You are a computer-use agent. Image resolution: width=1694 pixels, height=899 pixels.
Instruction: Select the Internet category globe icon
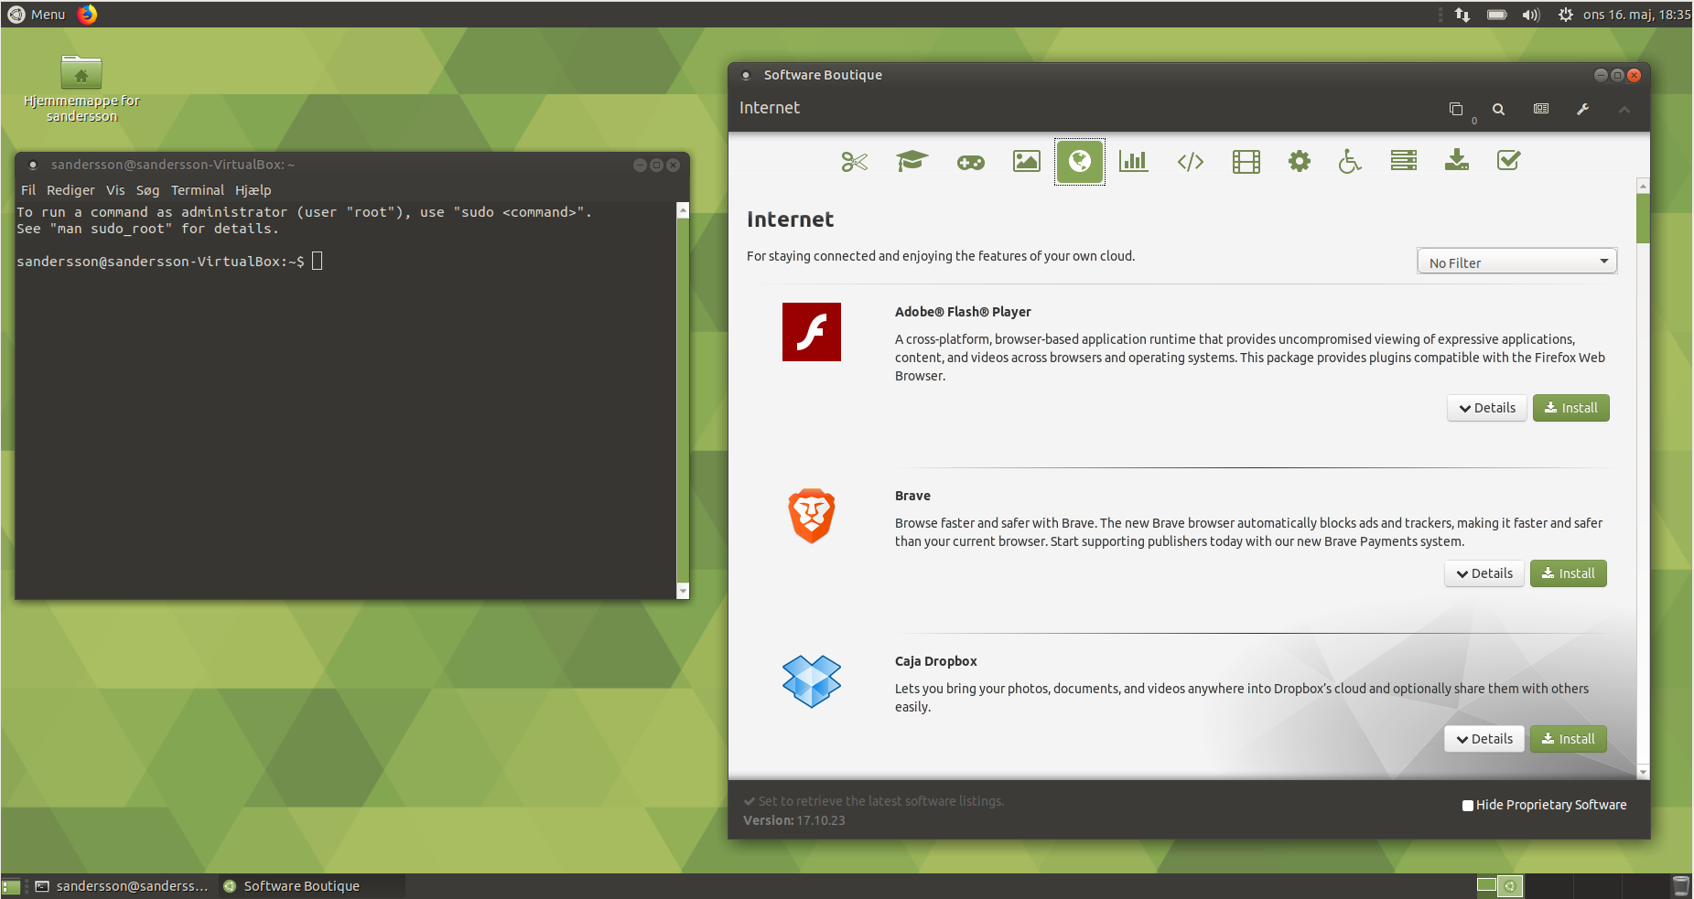coord(1080,162)
